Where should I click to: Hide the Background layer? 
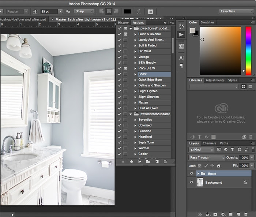click(192, 182)
